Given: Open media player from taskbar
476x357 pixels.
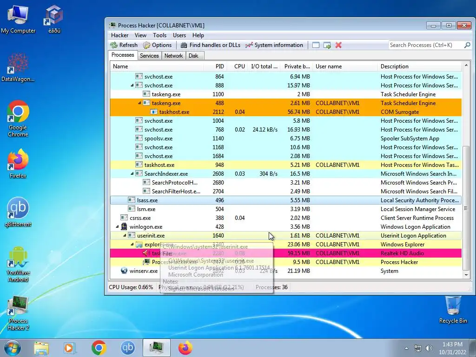Looking at the screenshot, I should [70, 348].
